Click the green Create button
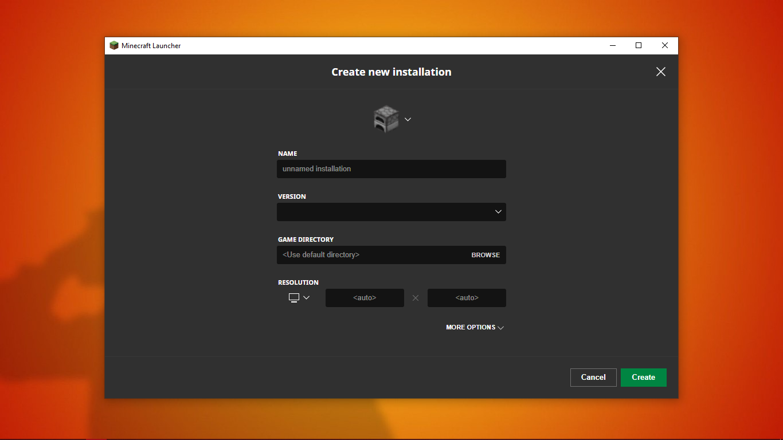783x440 pixels. pyautogui.click(x=643, y=378)
